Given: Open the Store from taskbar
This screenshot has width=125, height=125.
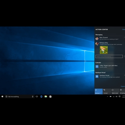Looking at the screenshot, I should 50,96.
